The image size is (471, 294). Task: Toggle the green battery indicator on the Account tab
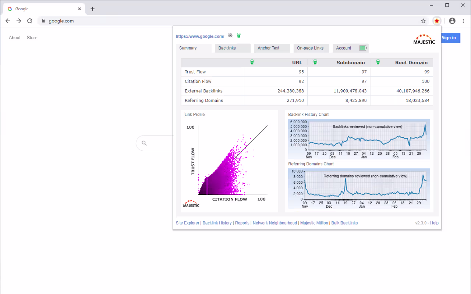[x=362, y=48]
